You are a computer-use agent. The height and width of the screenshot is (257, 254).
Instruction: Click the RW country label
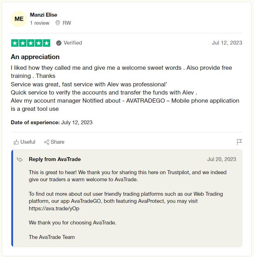[x=67, y=23]
